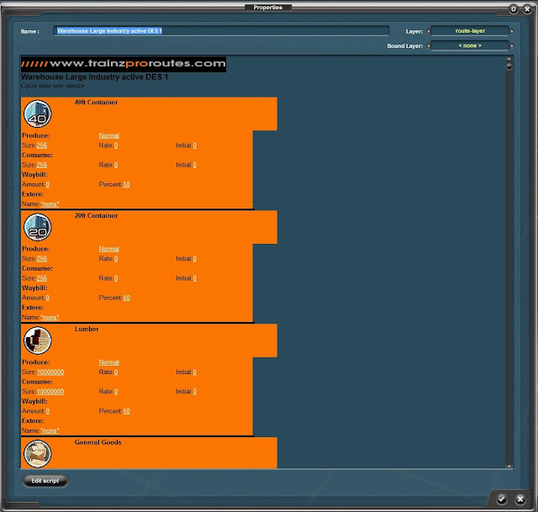Open the <none> Bound Layer selector
The image size is (538, 512).
pos(470,45)
